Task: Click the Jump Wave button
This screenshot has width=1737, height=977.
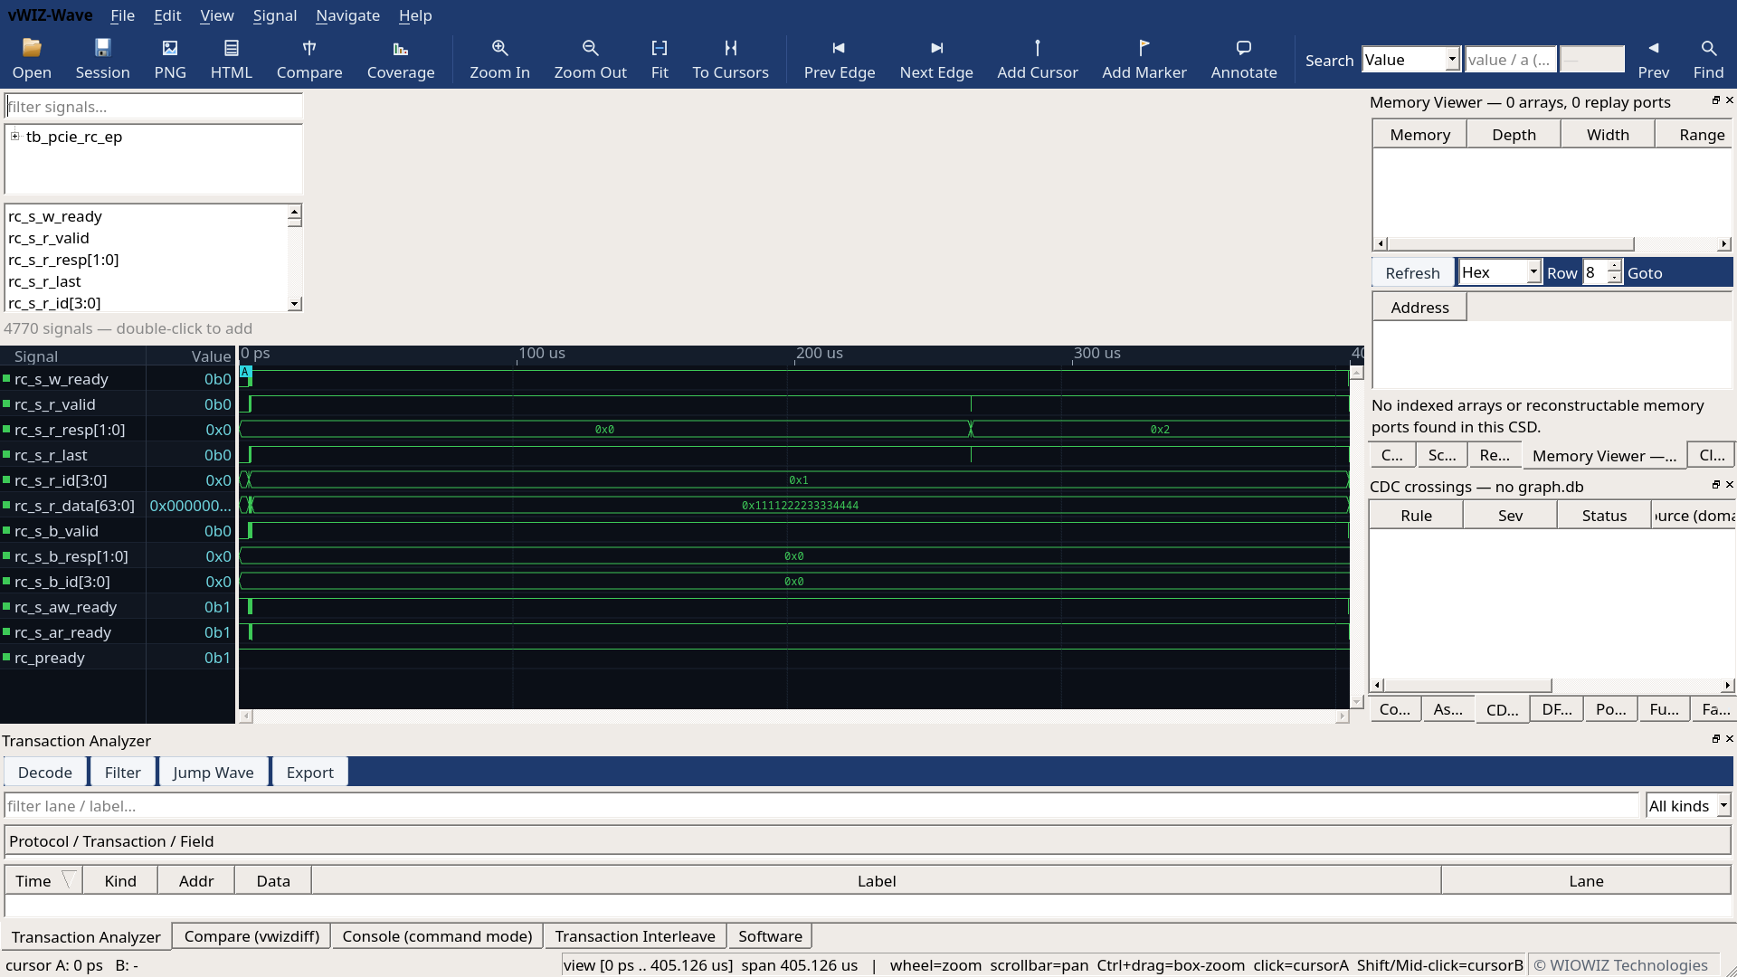Action: pos(214,772)
